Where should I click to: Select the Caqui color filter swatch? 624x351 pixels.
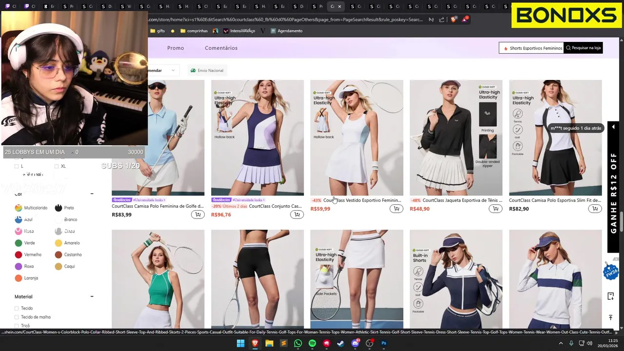point(58,266)
